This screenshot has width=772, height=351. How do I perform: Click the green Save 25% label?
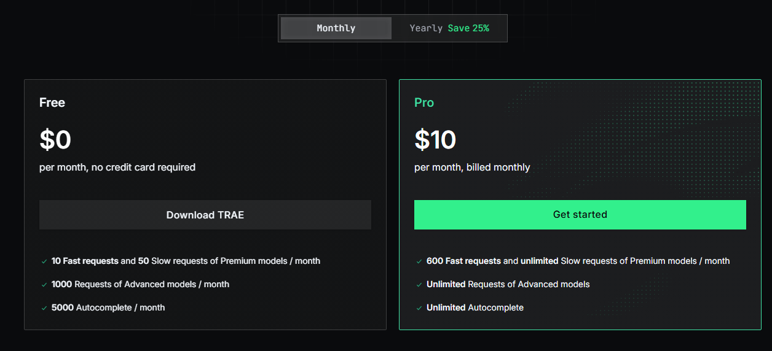tap(468, 28)
